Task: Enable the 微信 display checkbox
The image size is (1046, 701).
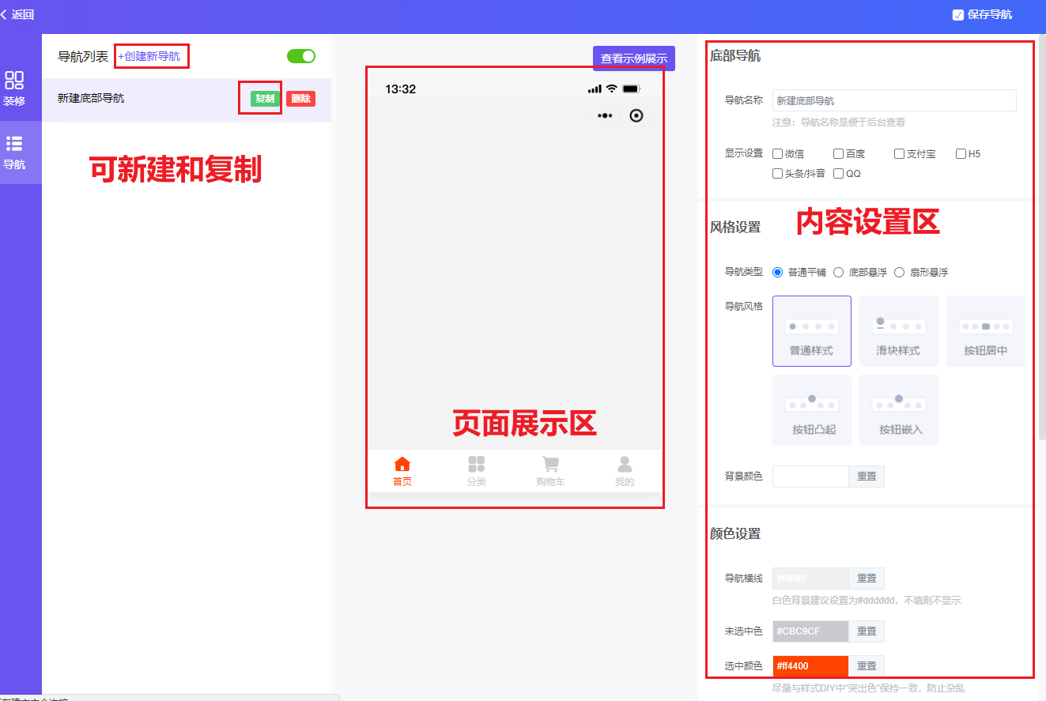Action: [x=777, y=153]
